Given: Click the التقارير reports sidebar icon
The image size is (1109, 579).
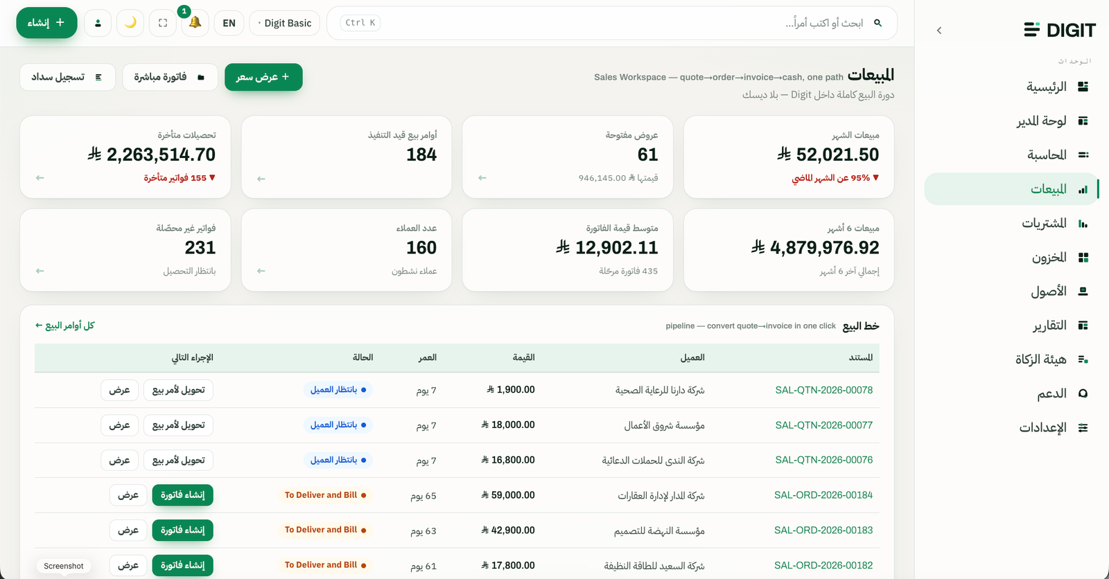Looking at the screenshot, I should [x=1083, y=325].
